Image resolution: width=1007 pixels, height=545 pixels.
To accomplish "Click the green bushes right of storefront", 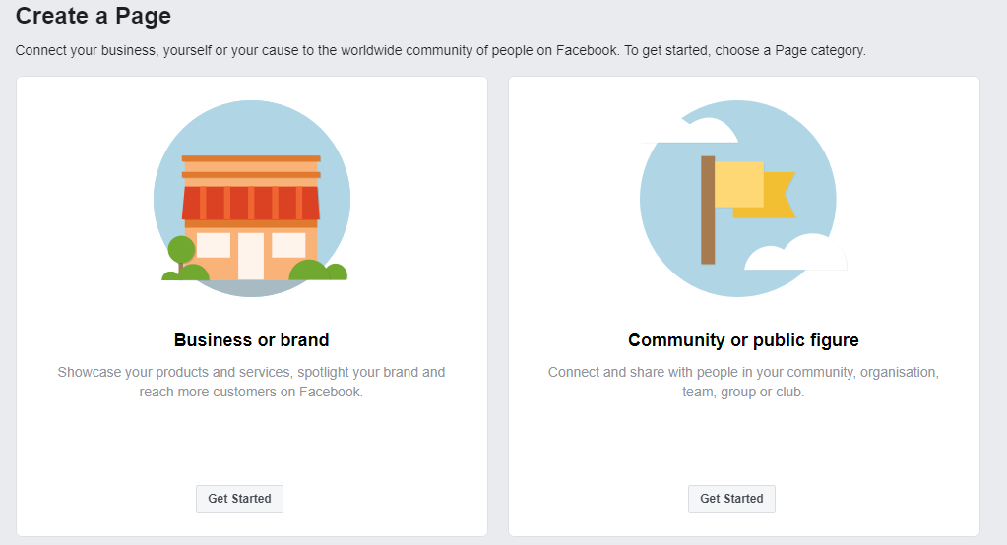I will click(x=319, y=270).
